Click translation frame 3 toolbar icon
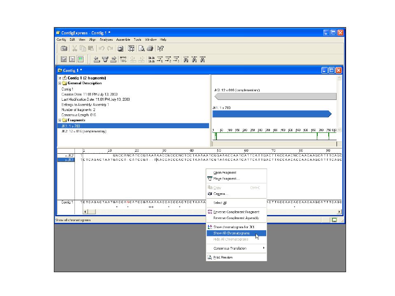Image resolution: width=395 pixels, height=296 pixels. (177, 59)
